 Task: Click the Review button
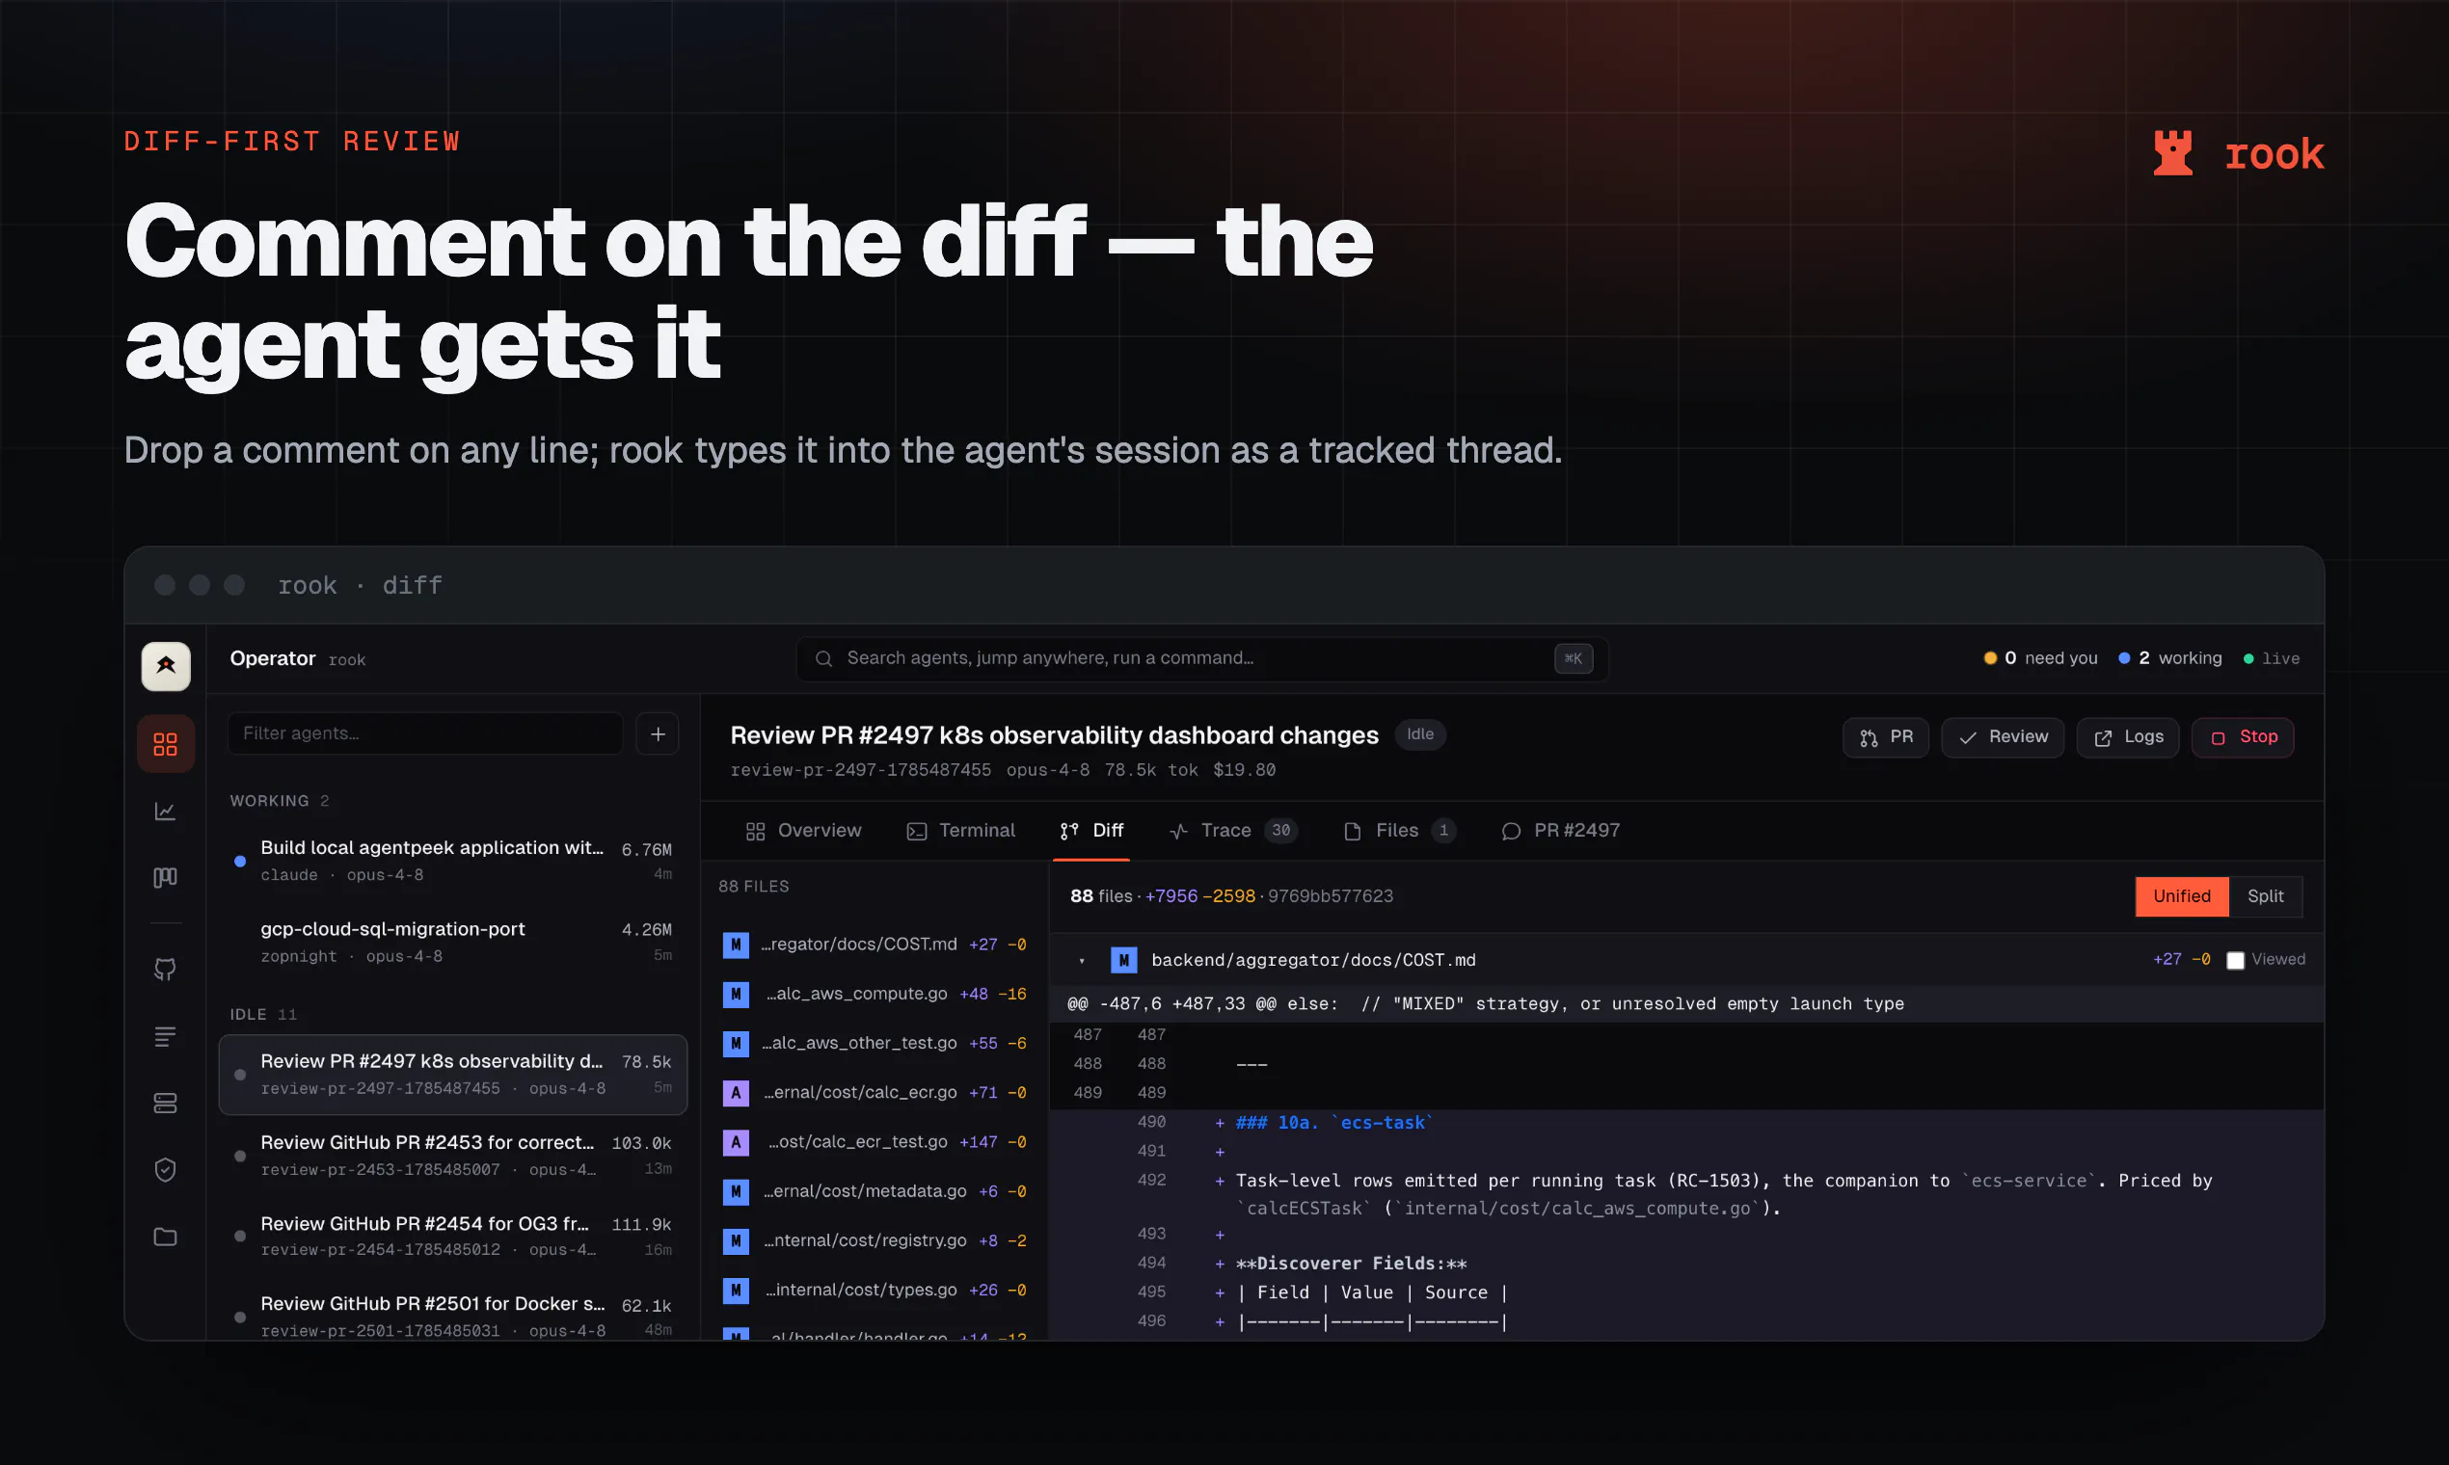point(2003,737)
